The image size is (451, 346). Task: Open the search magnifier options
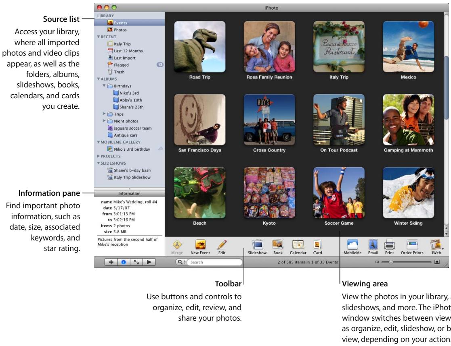pyautogui.click(x=181, y=262)
